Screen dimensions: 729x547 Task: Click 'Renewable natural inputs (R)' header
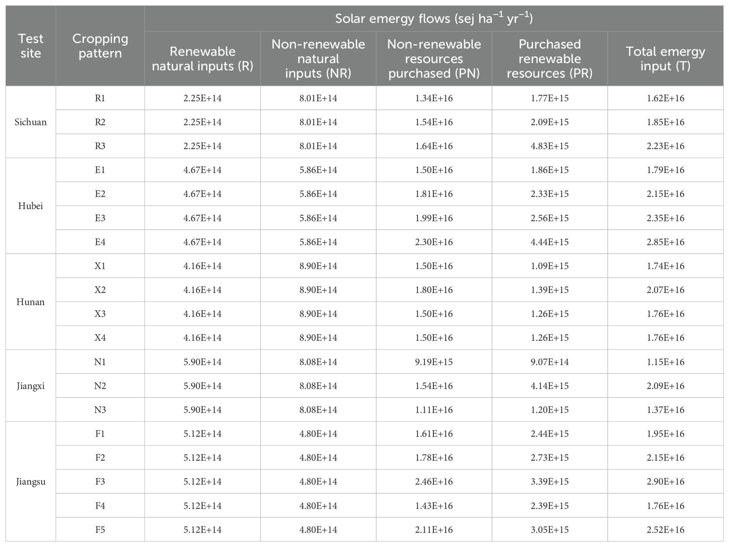pyautogui.click(x=202, y=59)
